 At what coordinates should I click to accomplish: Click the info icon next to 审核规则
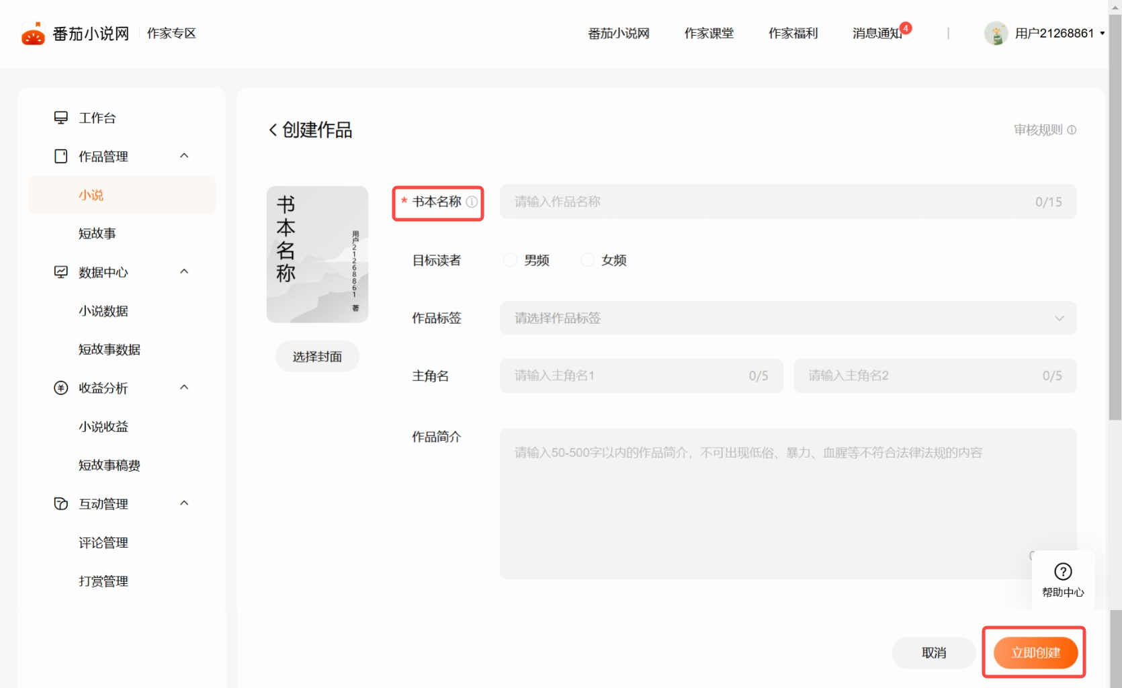click(x=1072, y=130)
